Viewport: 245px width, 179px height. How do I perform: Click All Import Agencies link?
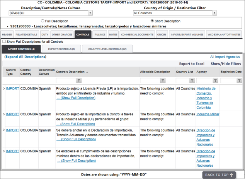tap(225, 57)
